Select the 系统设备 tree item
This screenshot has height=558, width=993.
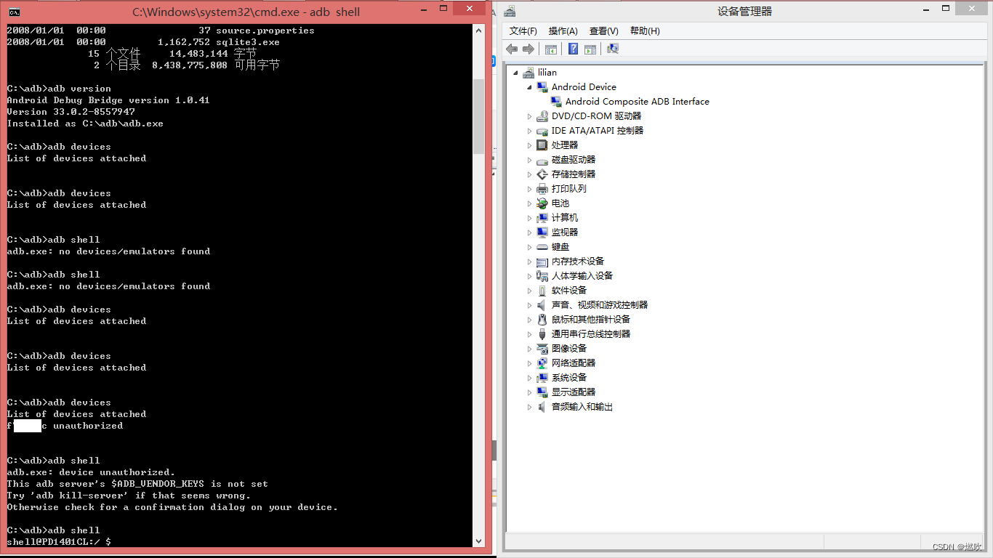pos(569,378)
